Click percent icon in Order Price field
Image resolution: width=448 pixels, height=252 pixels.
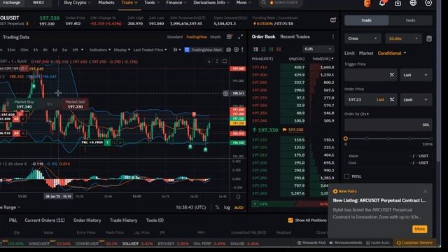(392, 99)
